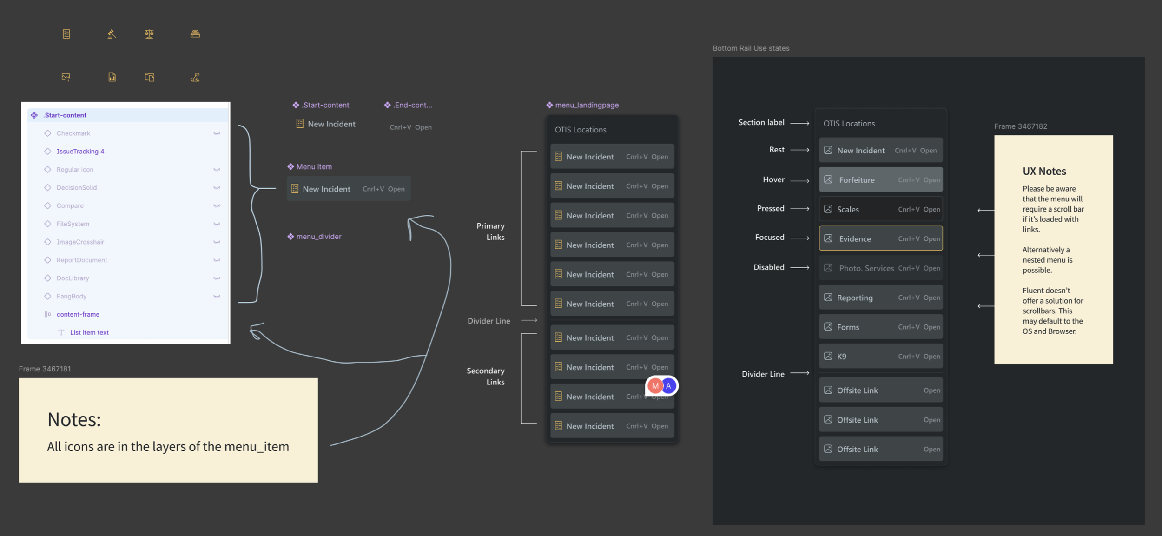Click the M and A collaborator avatars
This screenshot has height=536, width=1162.
(661, 386)
